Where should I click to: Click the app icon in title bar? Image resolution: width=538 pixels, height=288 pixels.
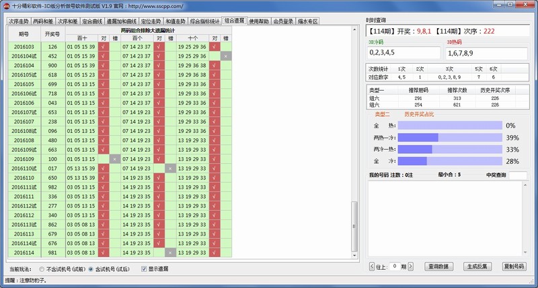(x=5, y=5)
